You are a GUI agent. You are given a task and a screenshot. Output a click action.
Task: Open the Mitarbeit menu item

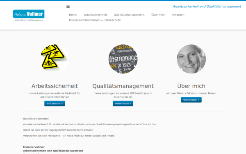point(178,15)
